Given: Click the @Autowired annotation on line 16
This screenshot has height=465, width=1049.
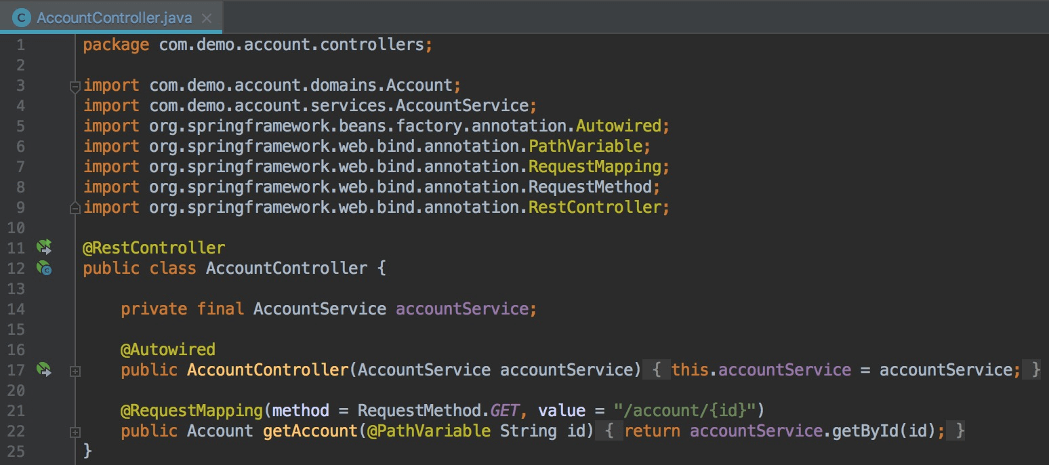Looking at the screenshot, I should (x=168, y=350).
